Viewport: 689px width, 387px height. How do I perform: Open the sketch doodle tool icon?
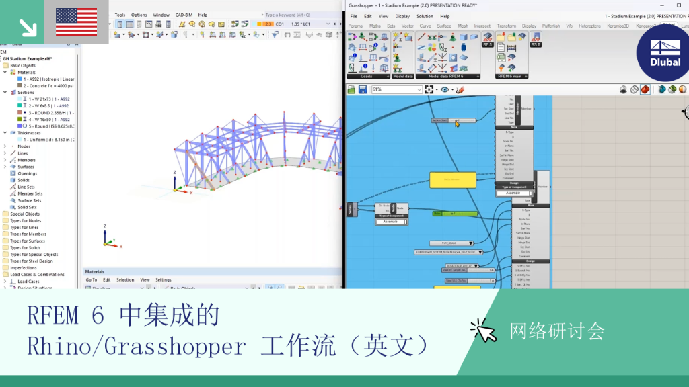460,89
